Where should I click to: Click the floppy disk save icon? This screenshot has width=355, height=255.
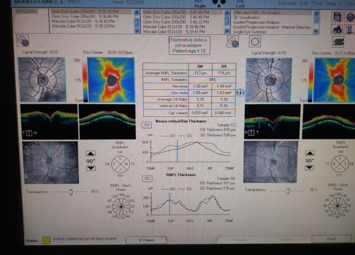337,17
